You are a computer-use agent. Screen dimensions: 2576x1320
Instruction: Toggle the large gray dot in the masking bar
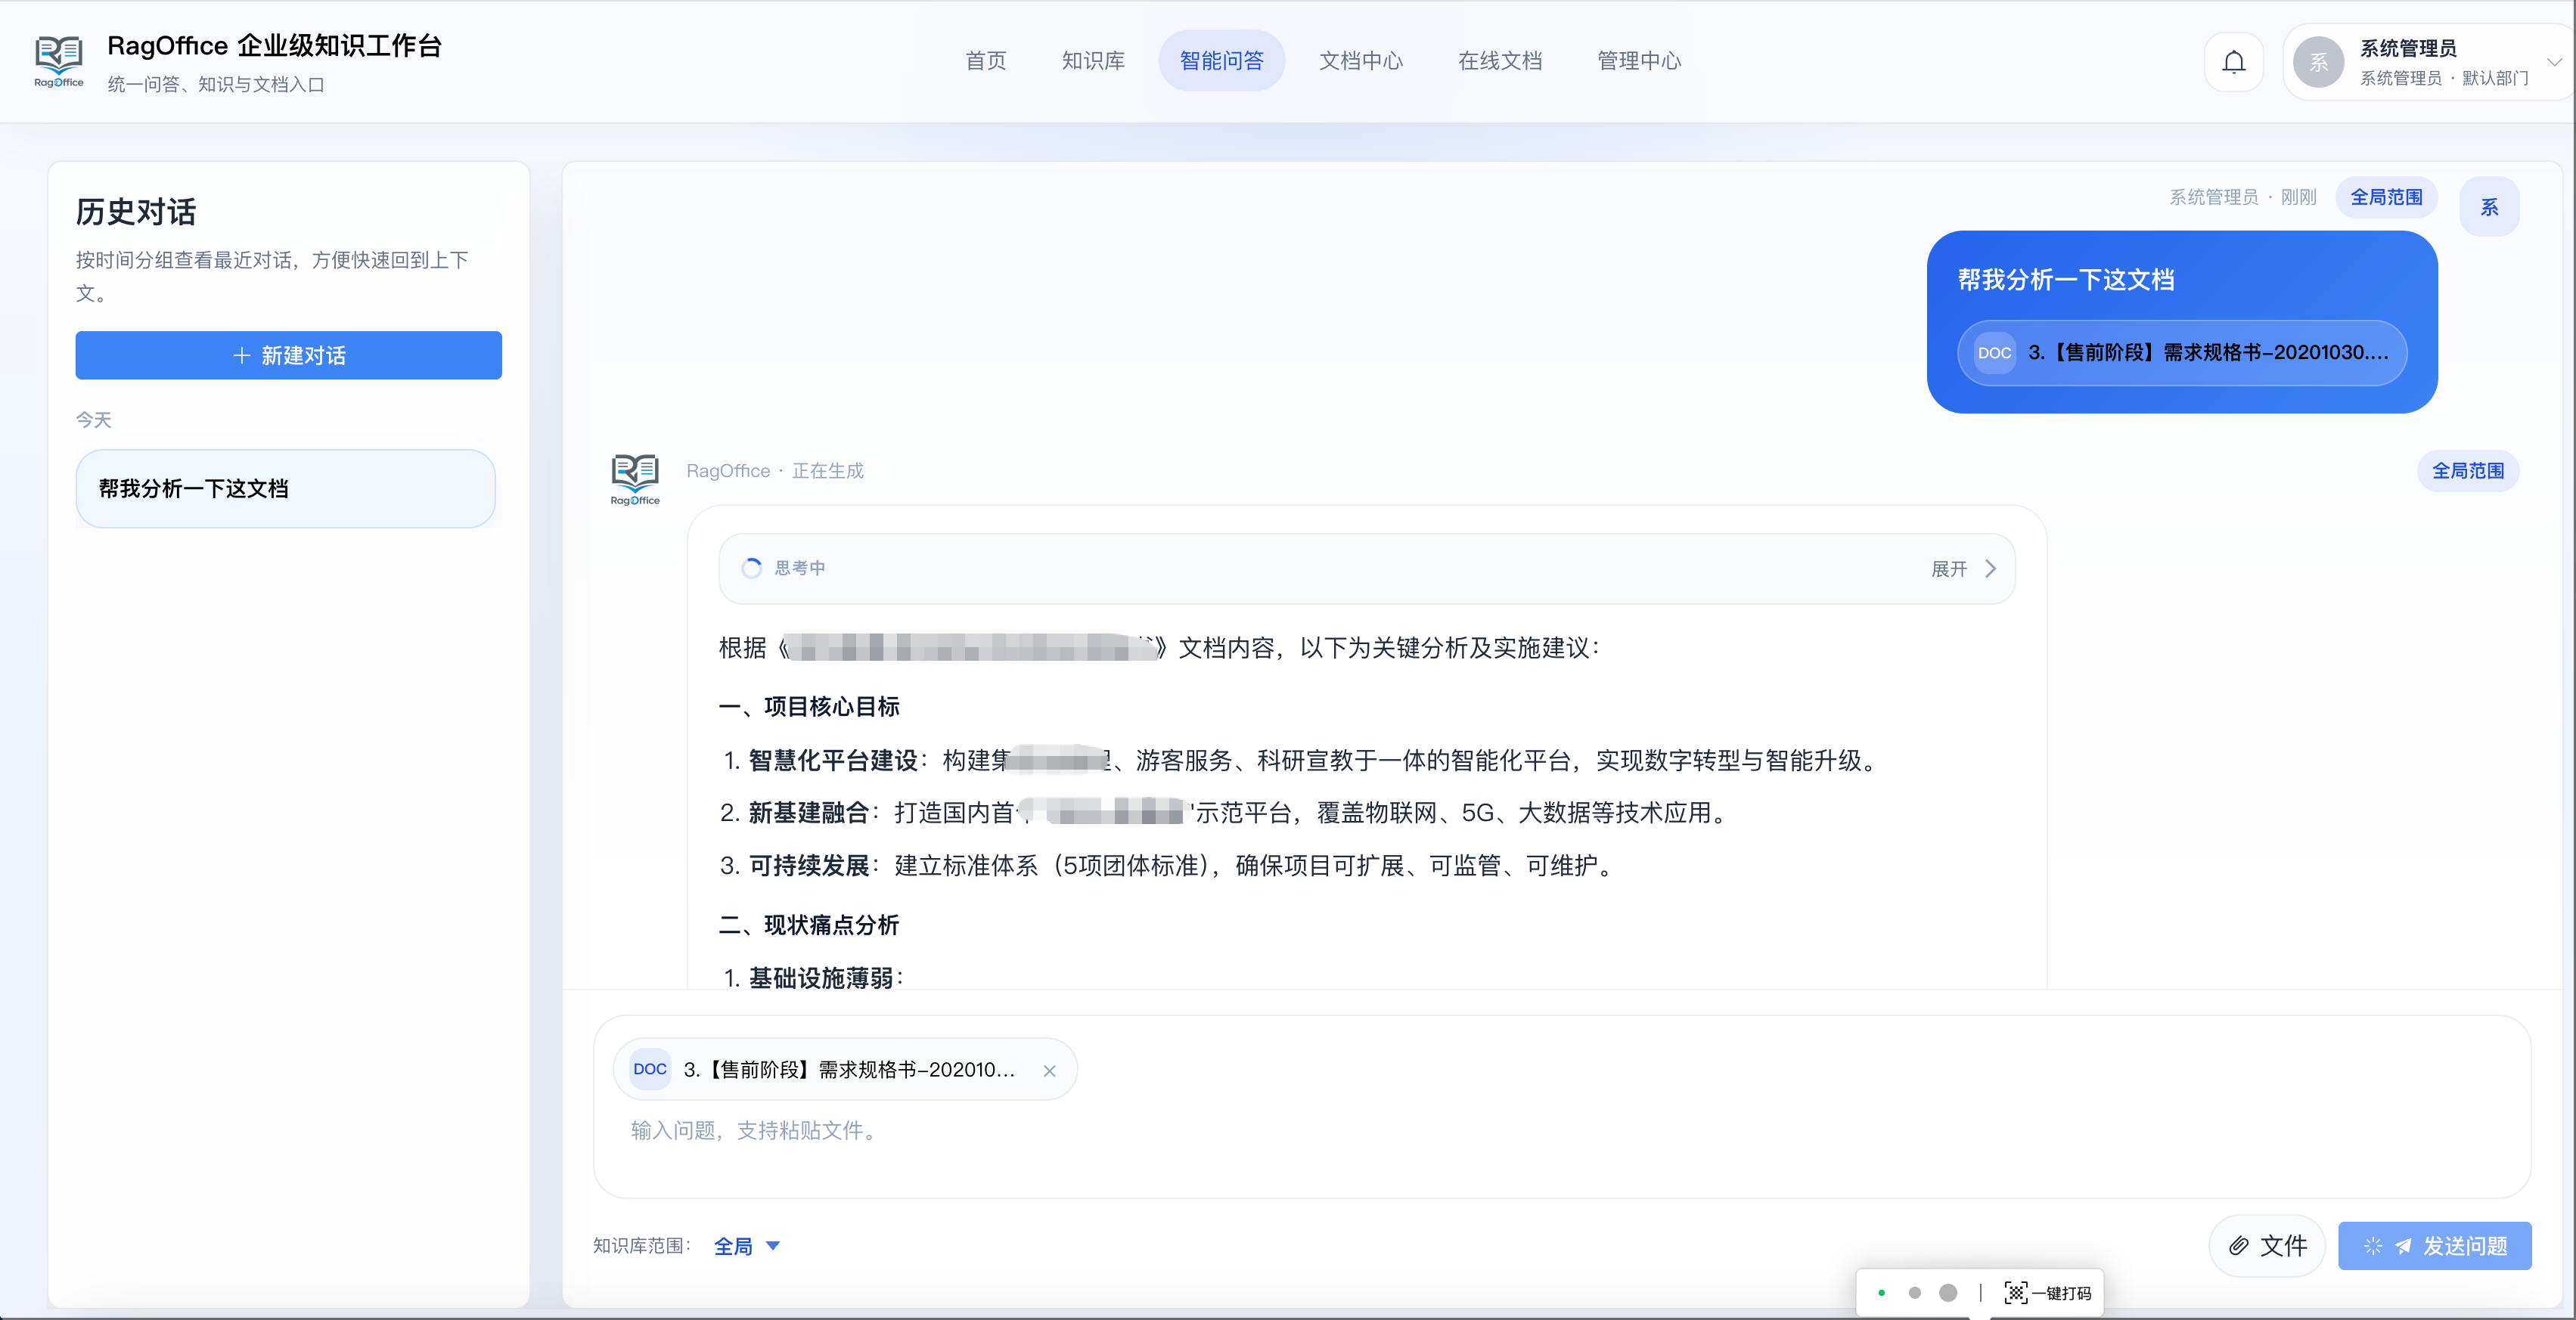[x=1948, y=1292]
